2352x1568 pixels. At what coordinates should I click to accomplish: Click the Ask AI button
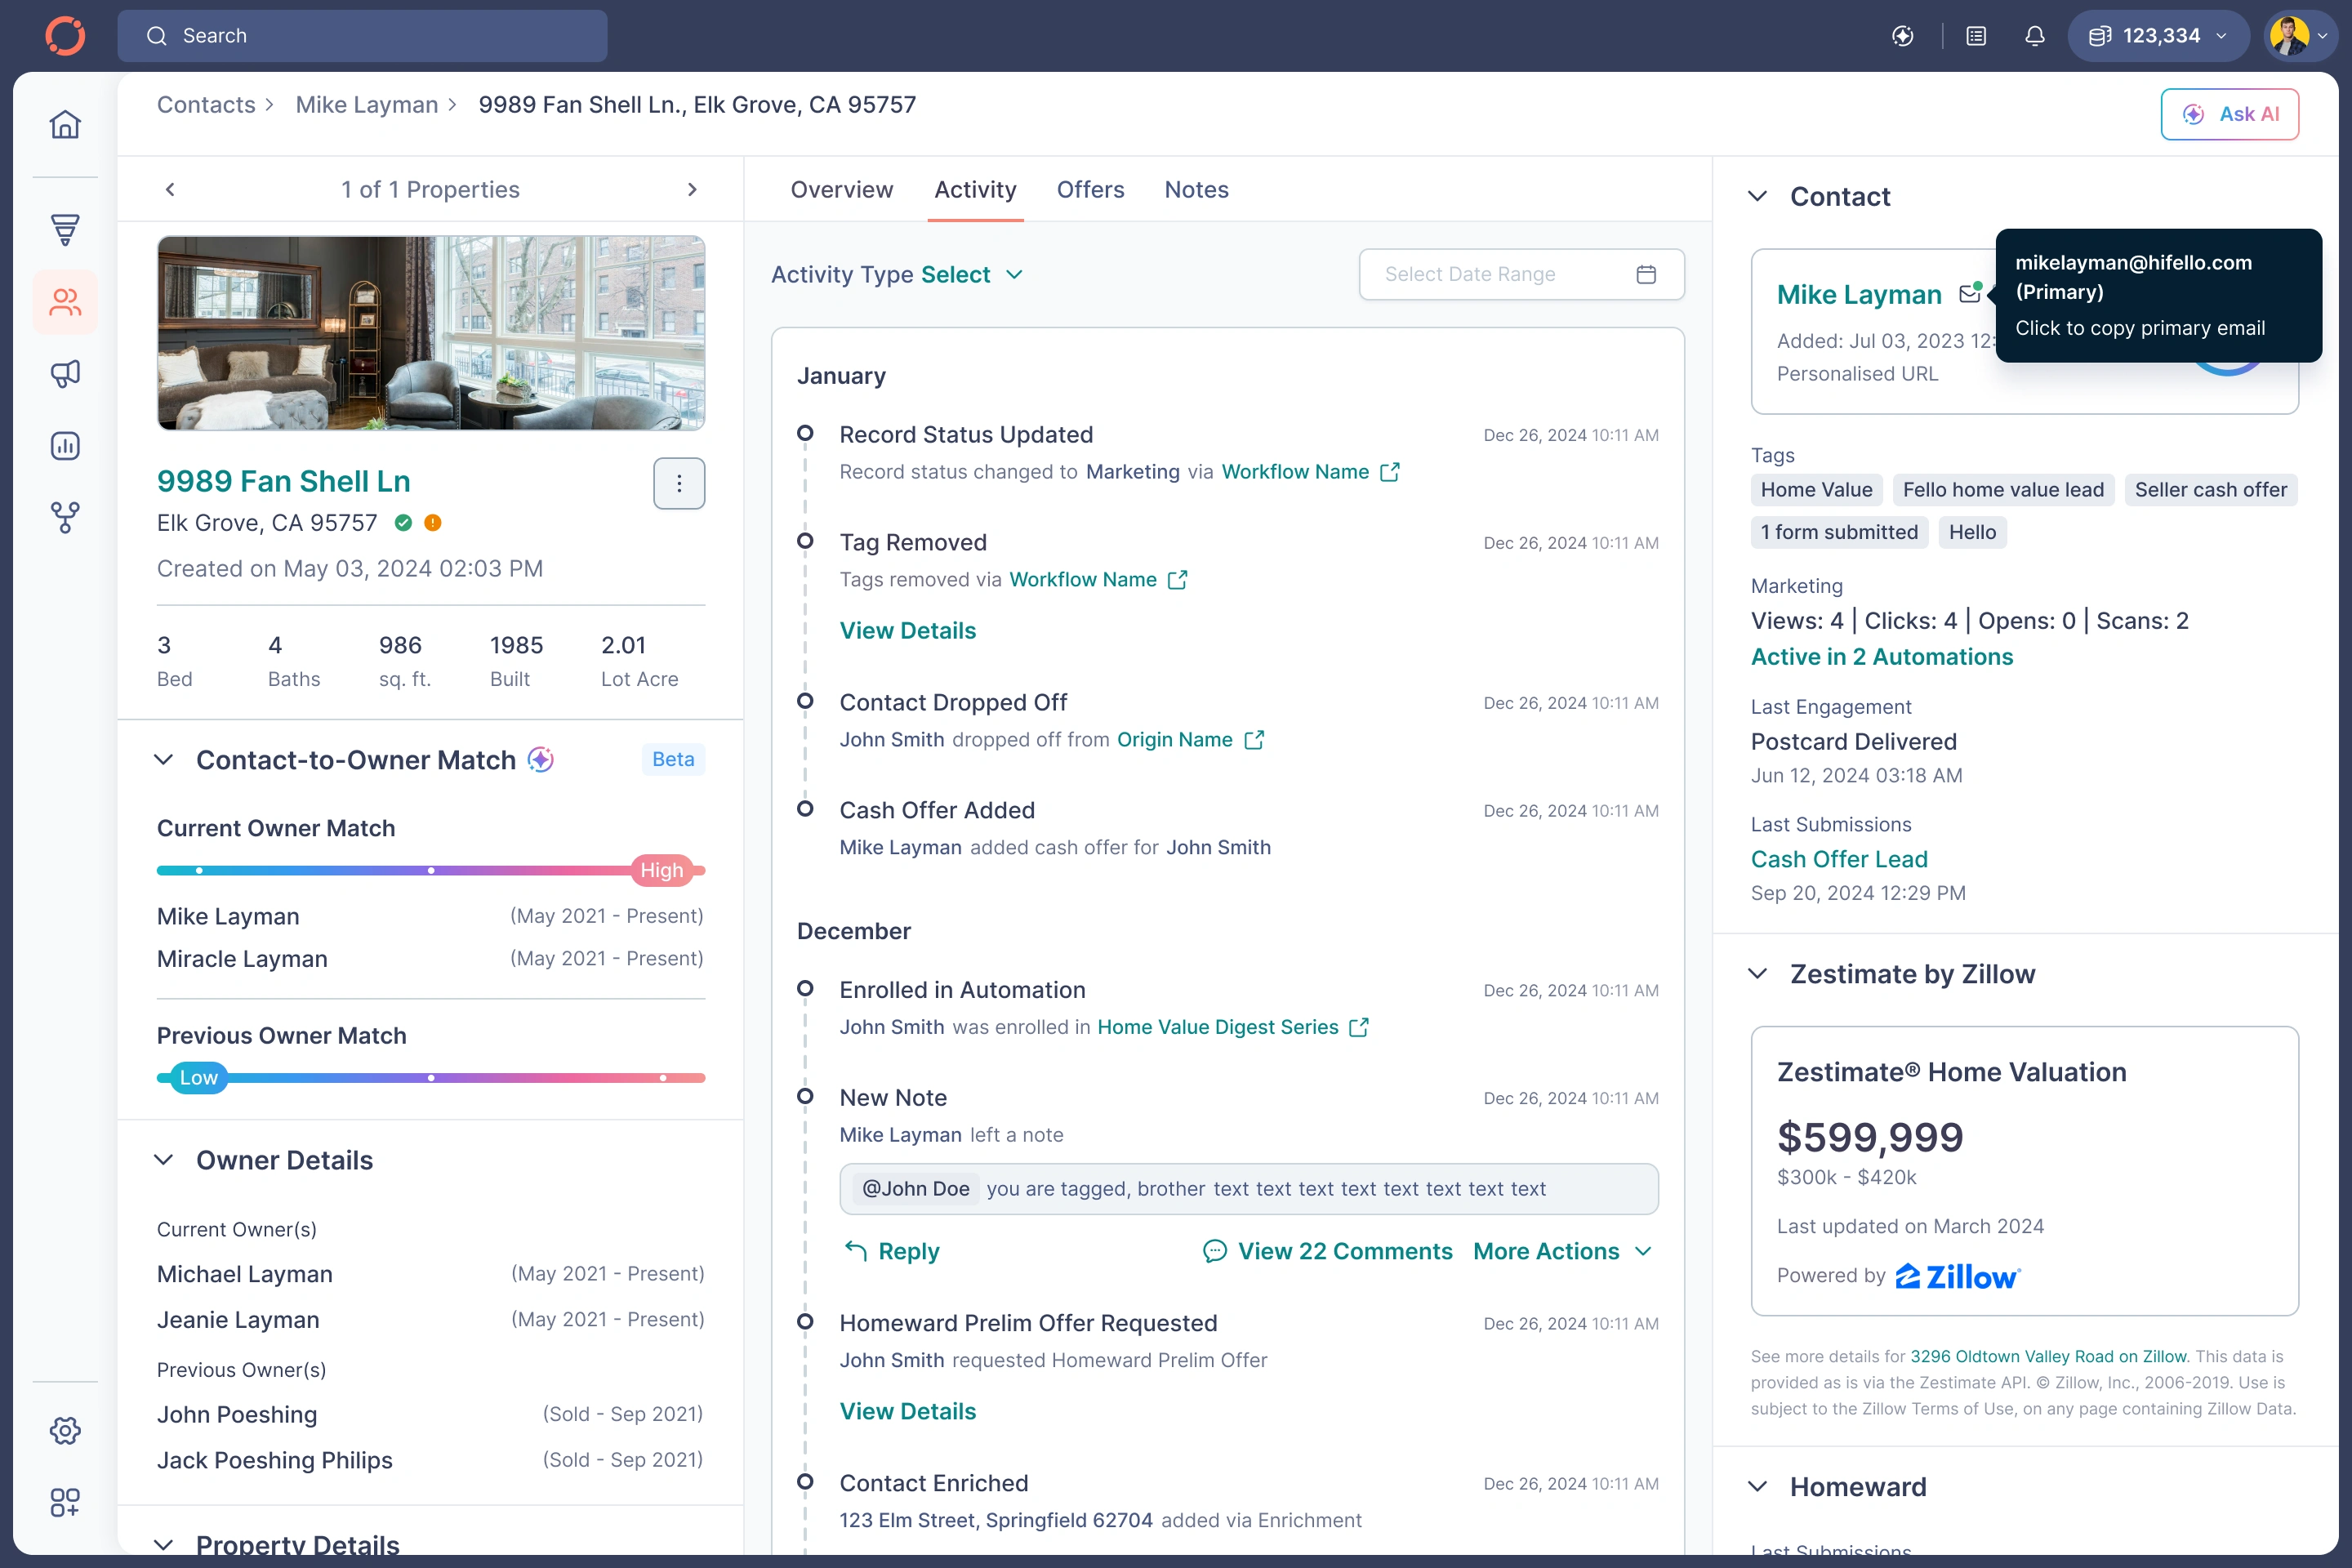click(2229, 114)
